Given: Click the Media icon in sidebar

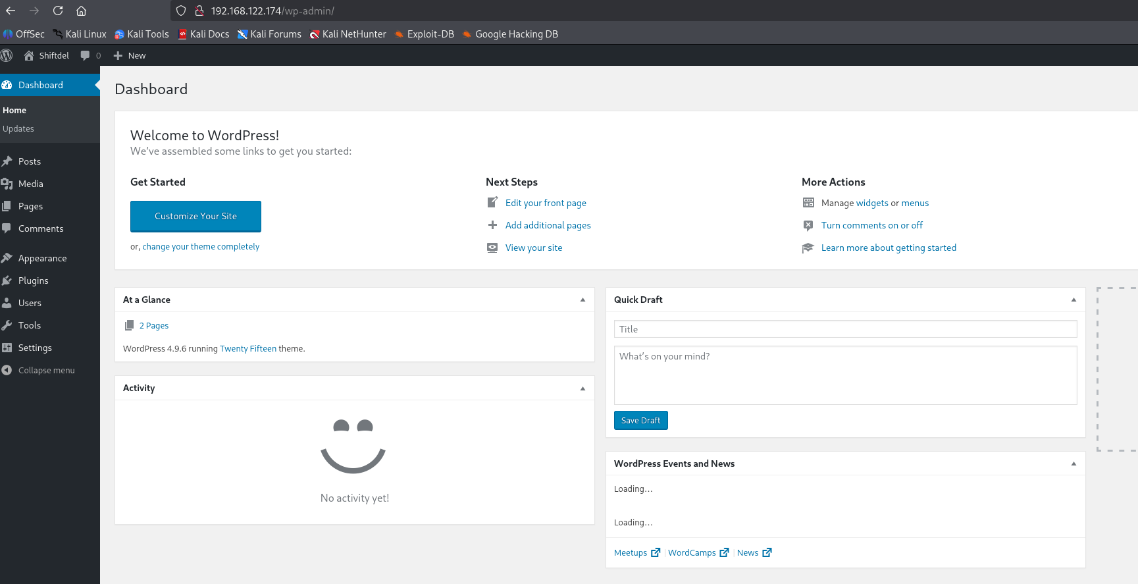Looking at the screenshot, I should pyautogui.click(x=7, y=184).
